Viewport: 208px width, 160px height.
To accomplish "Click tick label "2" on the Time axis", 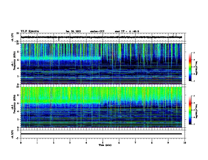I will click(54, 143).
